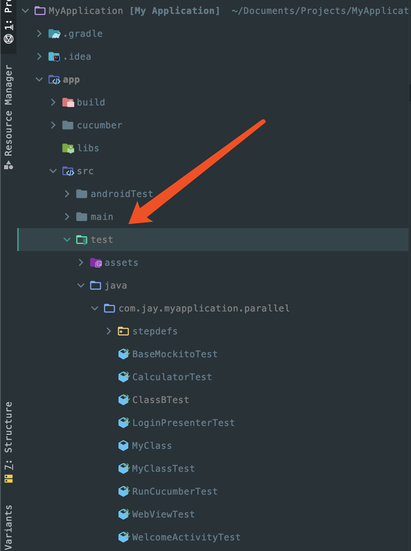Click the assets folder icon
The height and width of the screenshot is (551, 411).
[x=96, y=263]
